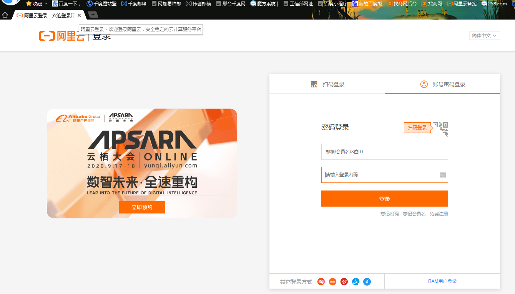Open the 千度魔站登 bookmark
The image size is (515, 294).
(101, 3)
